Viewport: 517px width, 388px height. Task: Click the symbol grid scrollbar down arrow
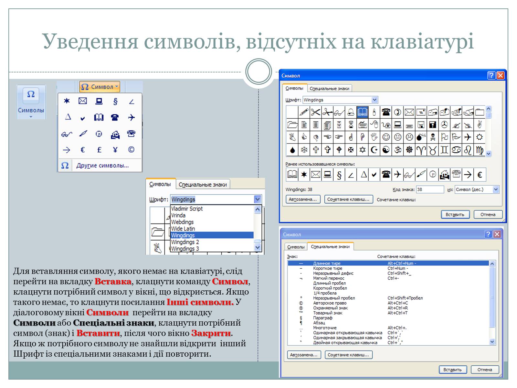[x=489, y=154]
